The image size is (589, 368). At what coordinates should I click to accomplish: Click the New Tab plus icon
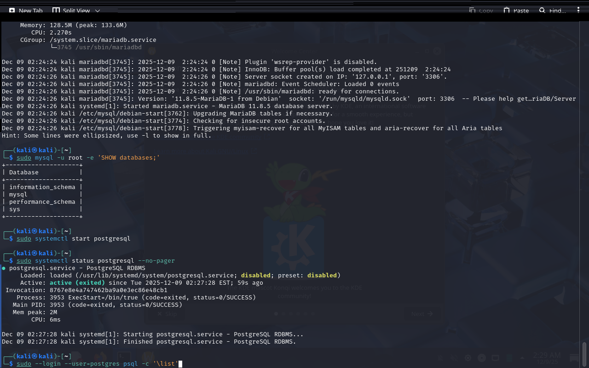pos(12,10)
